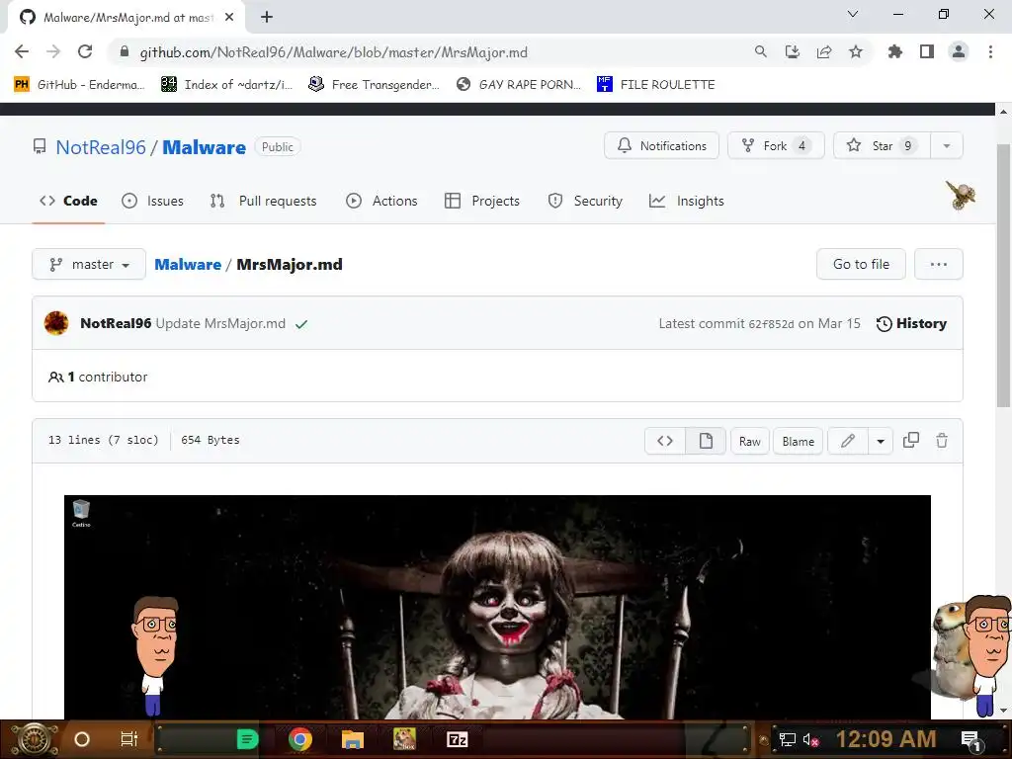1012x759 pixels.
Task: Open File Explorer from taskbar
Action: [x=353, y=739]
